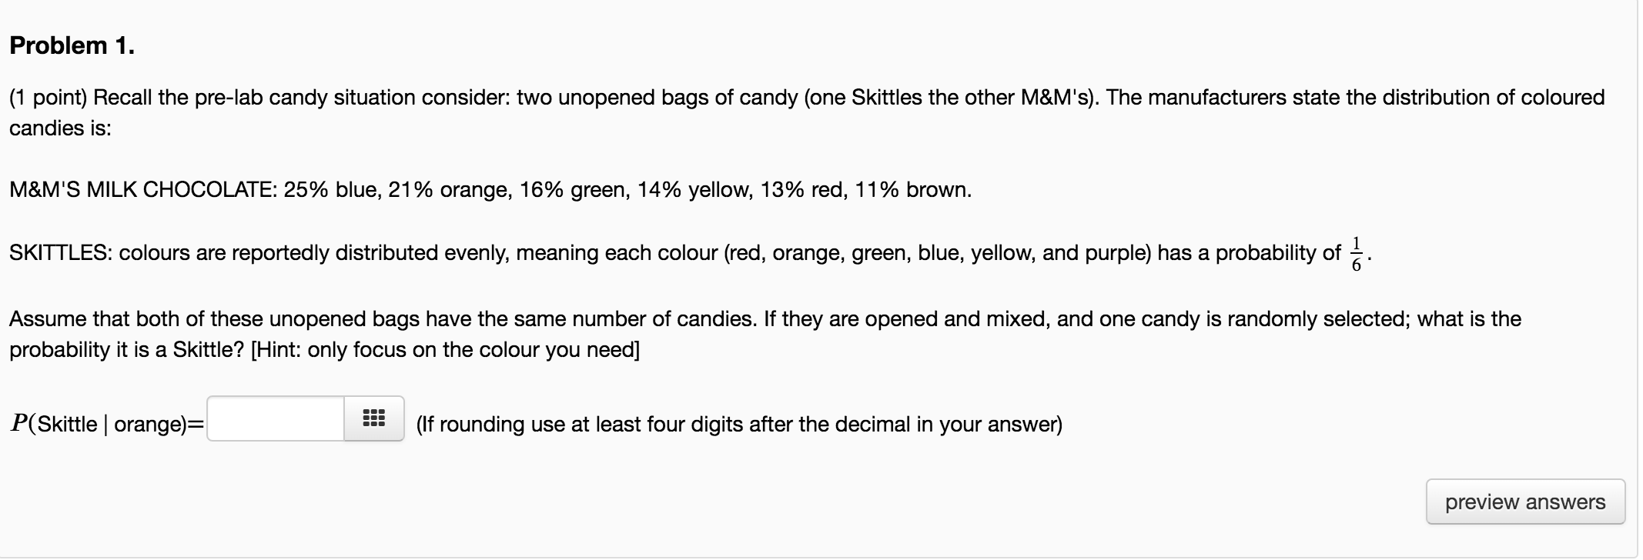The image size is (1643, 560).
Task: Click inside the P(Skittle | orange) answer box
Action: point(276,418)
